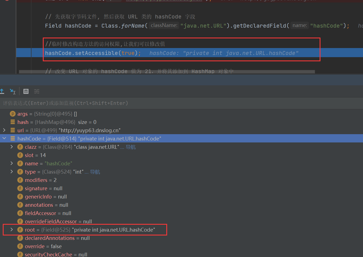
Task: Follow the 导航 link on type row
Action: (95, 172)
